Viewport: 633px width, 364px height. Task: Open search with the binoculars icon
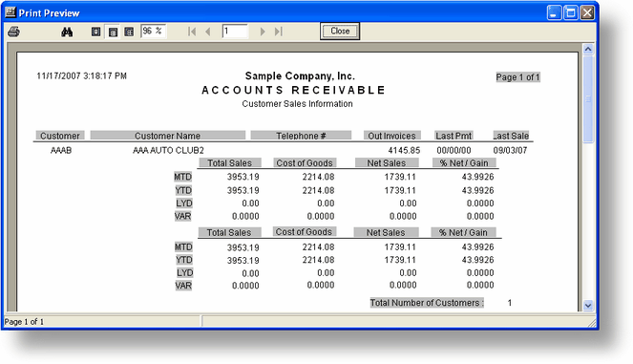pos(67,32)
